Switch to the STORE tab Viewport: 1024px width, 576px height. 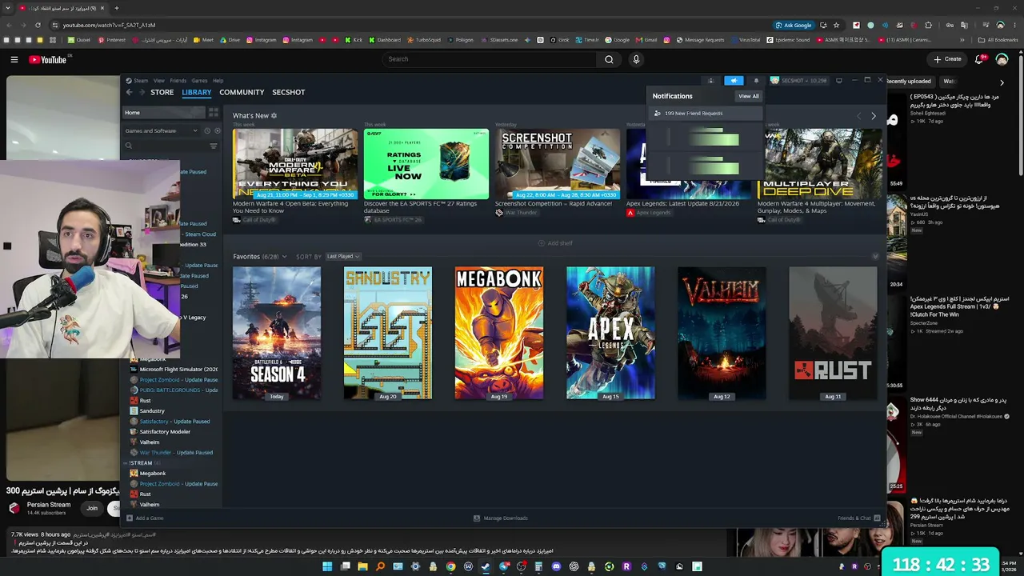click(162, 92)
